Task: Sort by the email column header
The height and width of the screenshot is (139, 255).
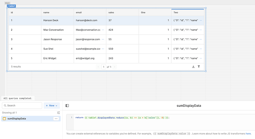Action: tap(90, 12)
